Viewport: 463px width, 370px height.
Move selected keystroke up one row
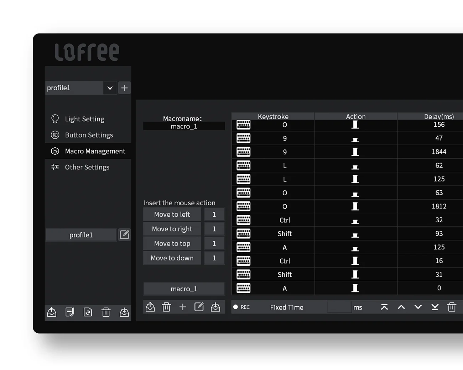tap(401, 307)
